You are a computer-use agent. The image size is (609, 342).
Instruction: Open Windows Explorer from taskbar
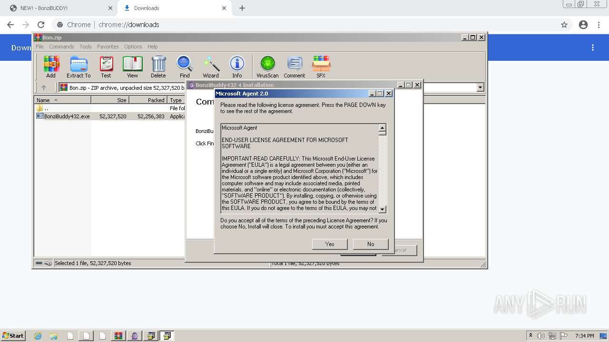coord(54,336)
